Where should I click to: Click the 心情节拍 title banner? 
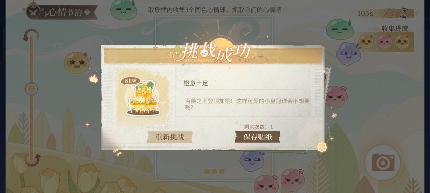point(63,12)
